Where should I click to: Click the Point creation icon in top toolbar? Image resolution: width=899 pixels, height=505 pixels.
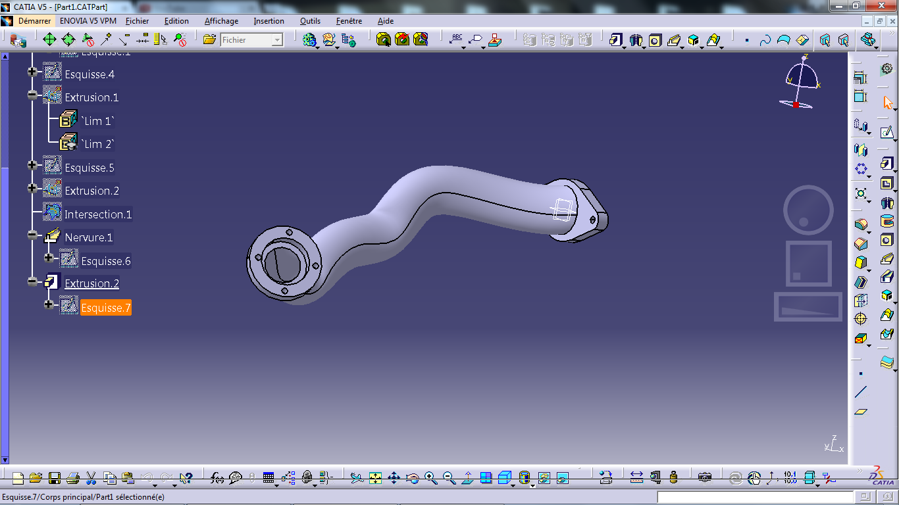[747, 40]
